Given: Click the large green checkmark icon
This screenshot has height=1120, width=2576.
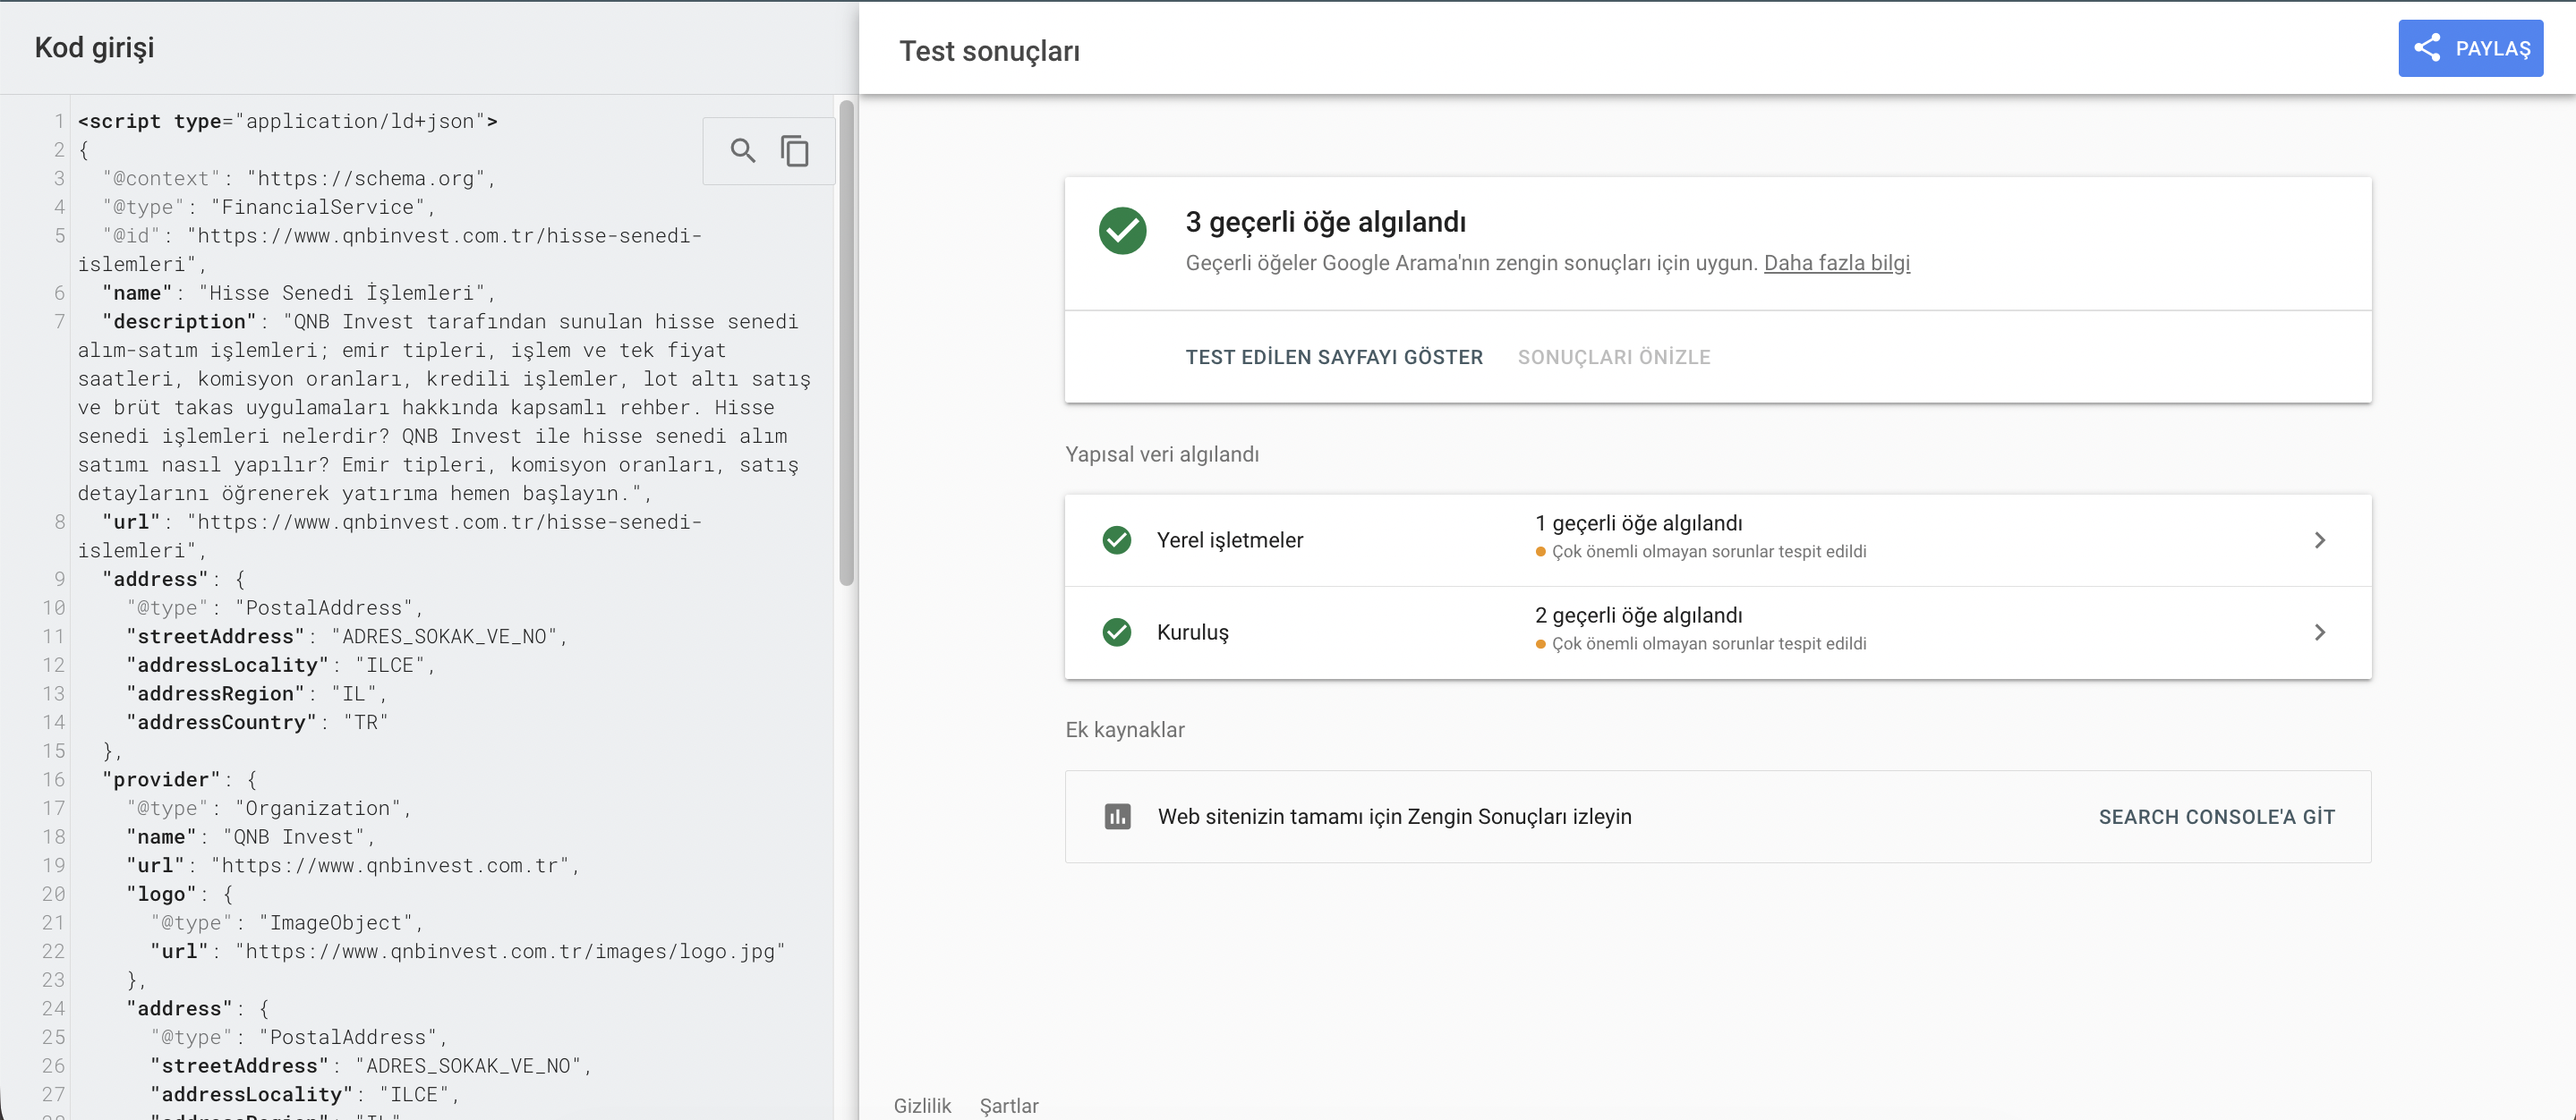Looking at the screenshot, I should (1122, 231).
